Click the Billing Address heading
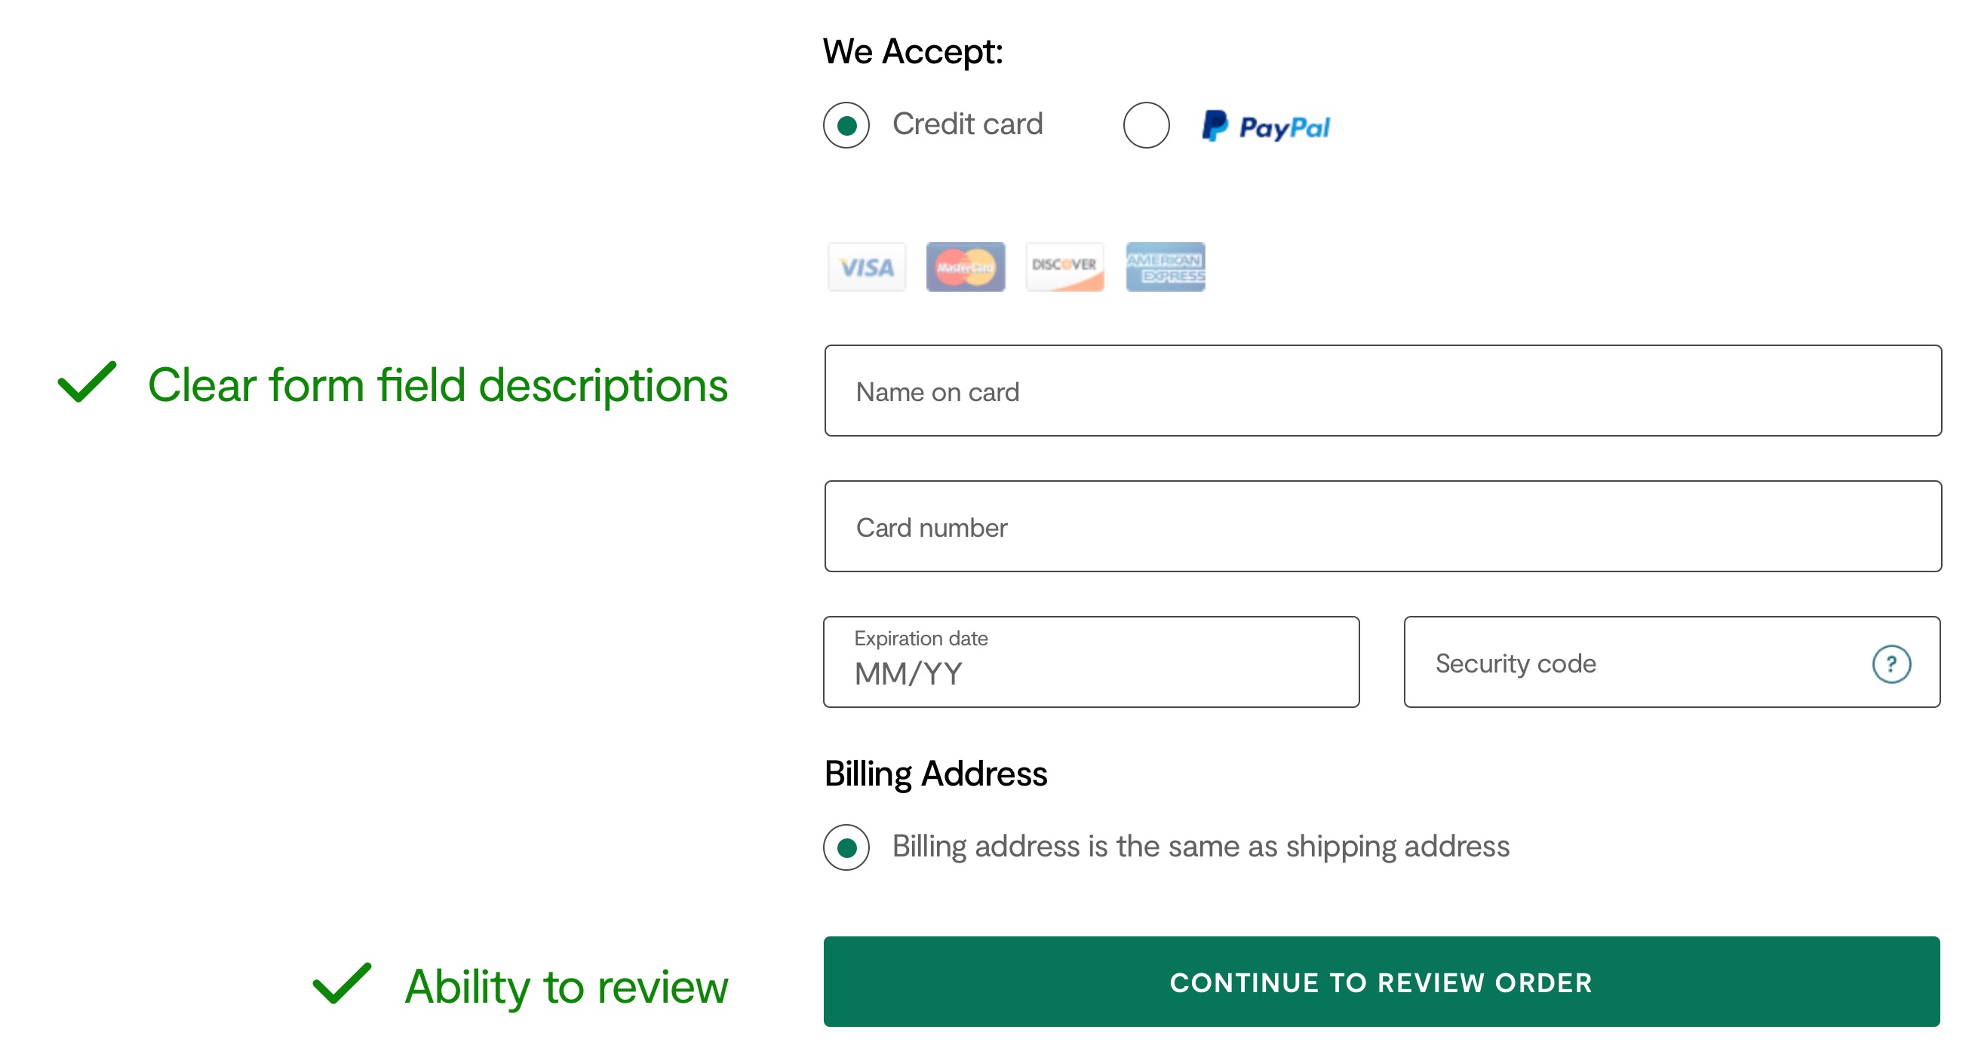The height and width of the screenshot is (1054, 1978). click(935, 774)
